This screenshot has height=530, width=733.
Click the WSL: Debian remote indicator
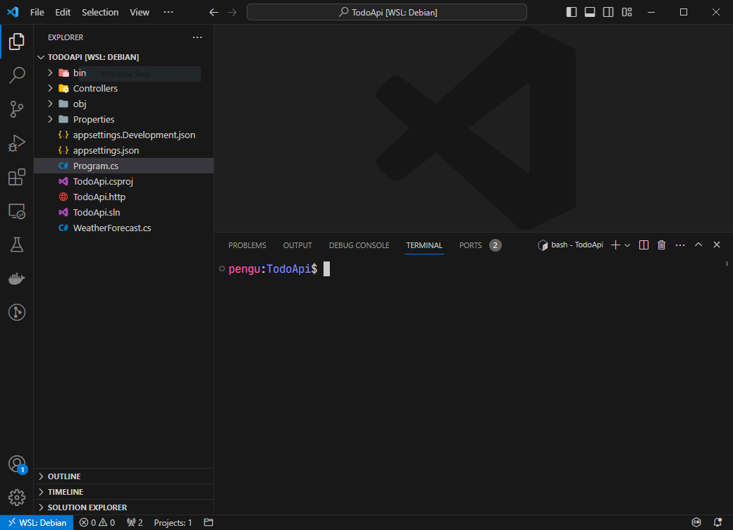pyautogui.click(x=36, y=523)
